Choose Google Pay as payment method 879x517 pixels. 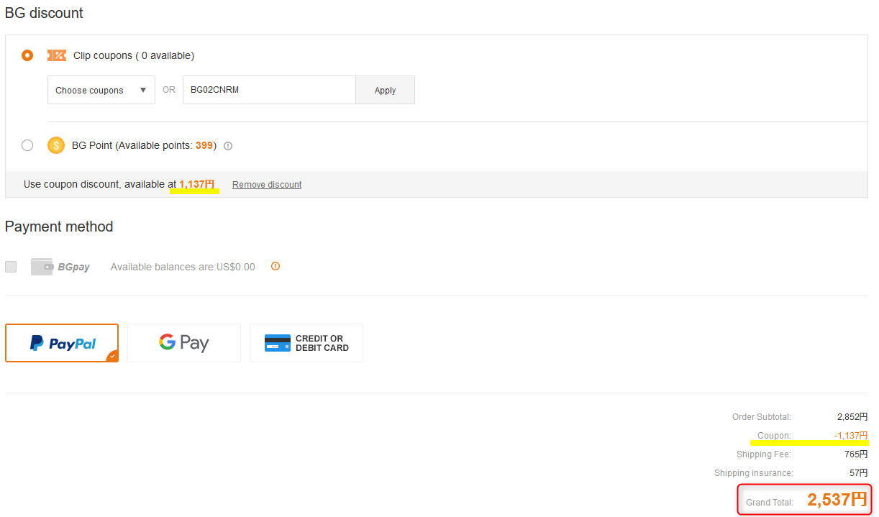tap(184, 343)
